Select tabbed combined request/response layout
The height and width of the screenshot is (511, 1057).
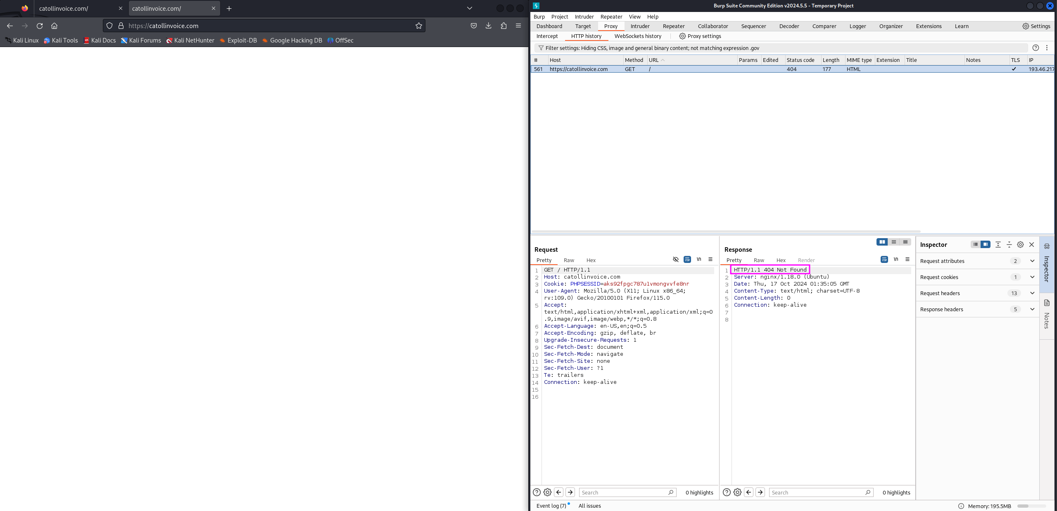(x=905, y=242)
